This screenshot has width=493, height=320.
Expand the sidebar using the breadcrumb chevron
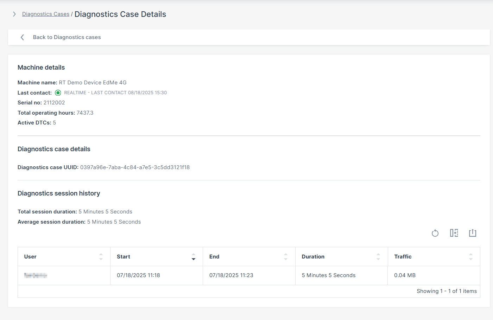tap(14, 14)
